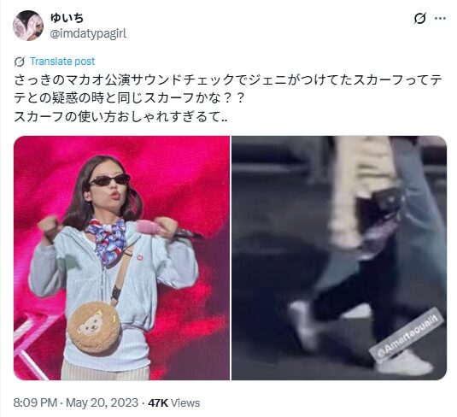Open the 47K Views count
This screenshot has width=457, height=417.
[174, 402]
